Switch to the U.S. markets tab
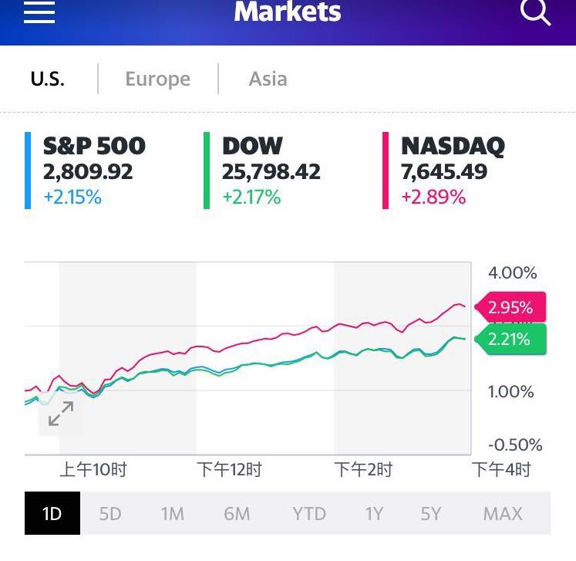The image size is (576, 561). click(x=48, y=79)
